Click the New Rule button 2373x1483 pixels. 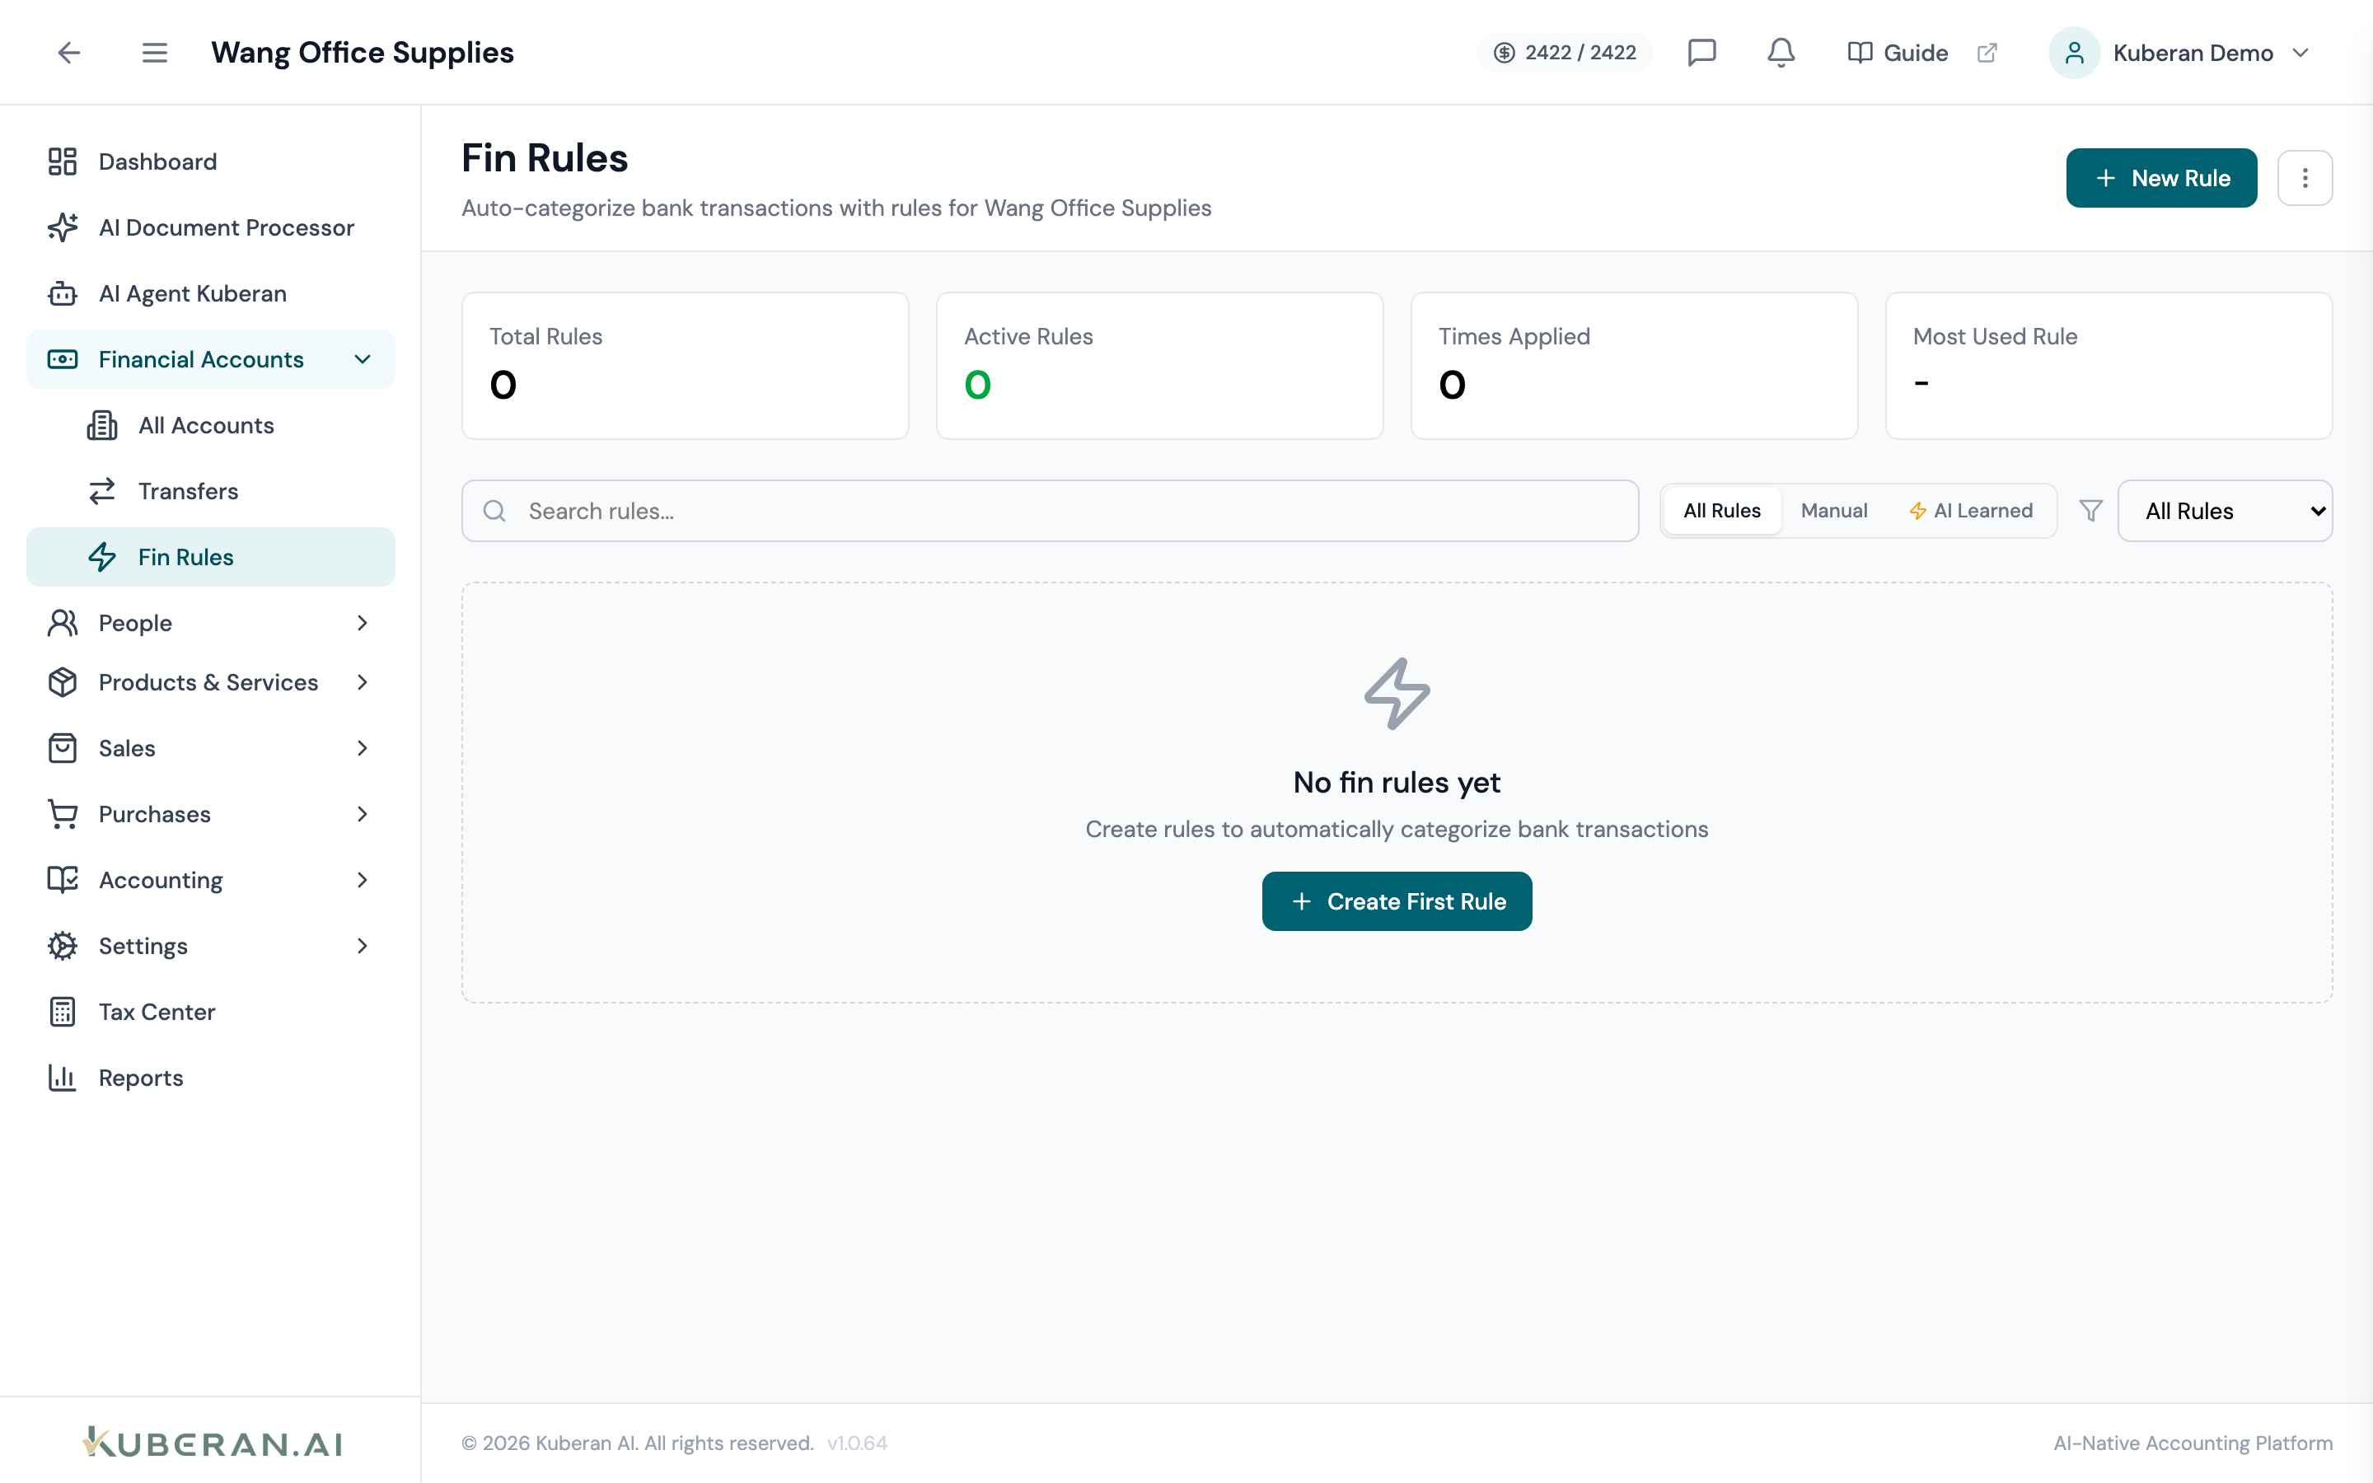pyautogui.click(x=2161, y=177)
